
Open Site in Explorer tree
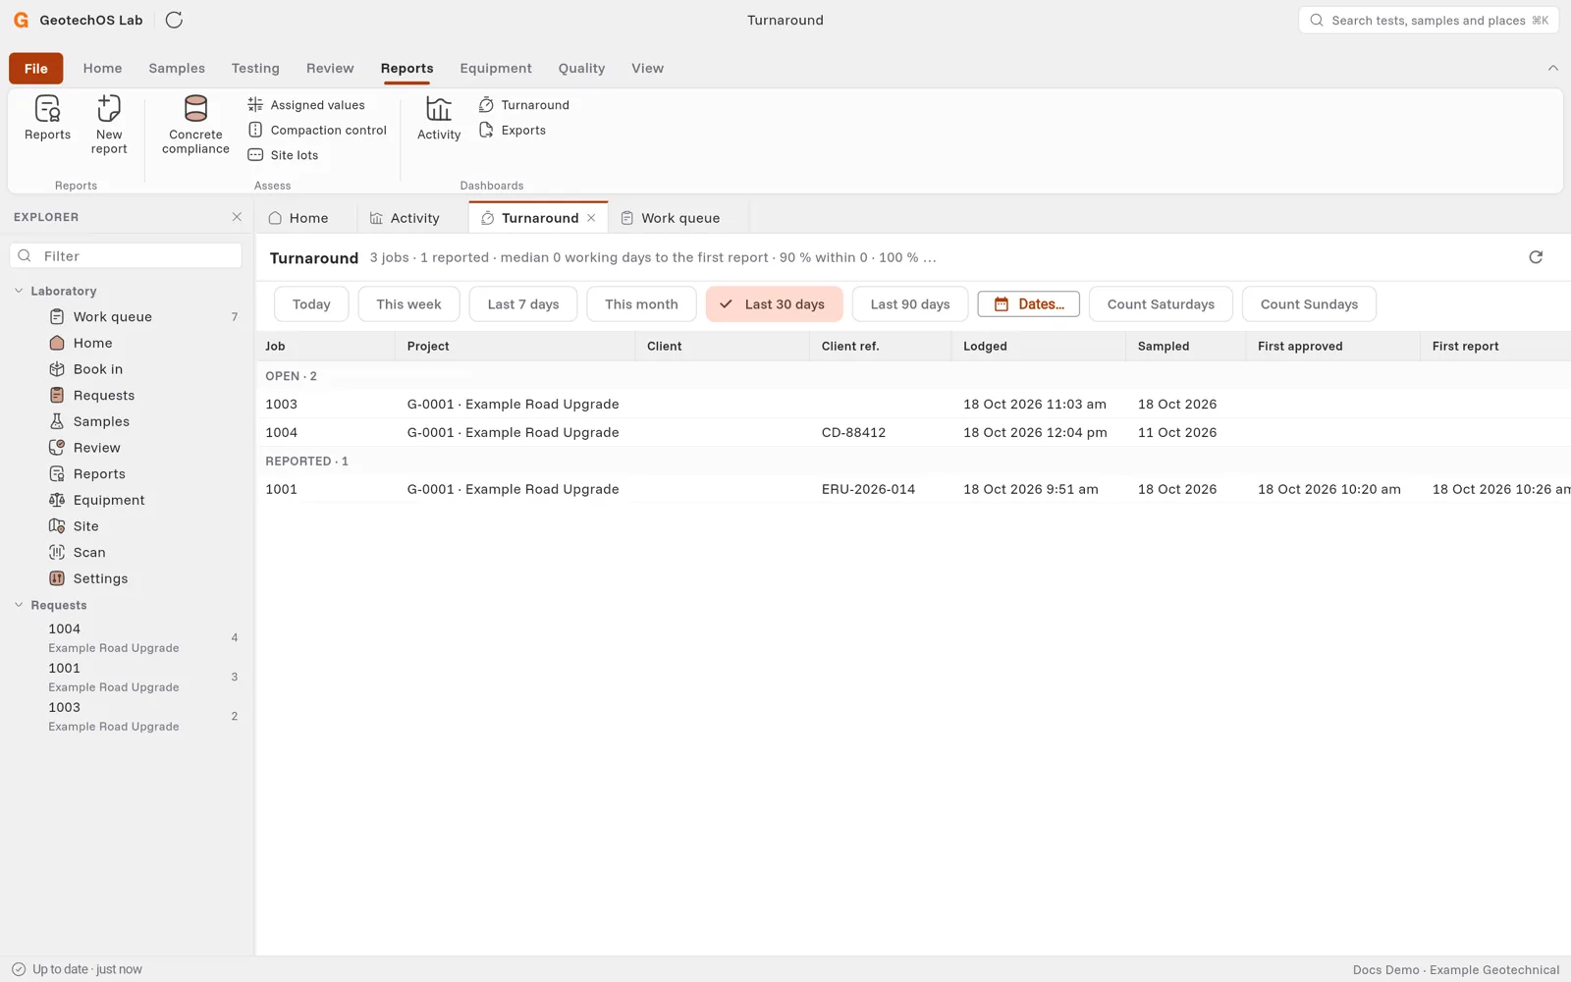coord(127,526)
